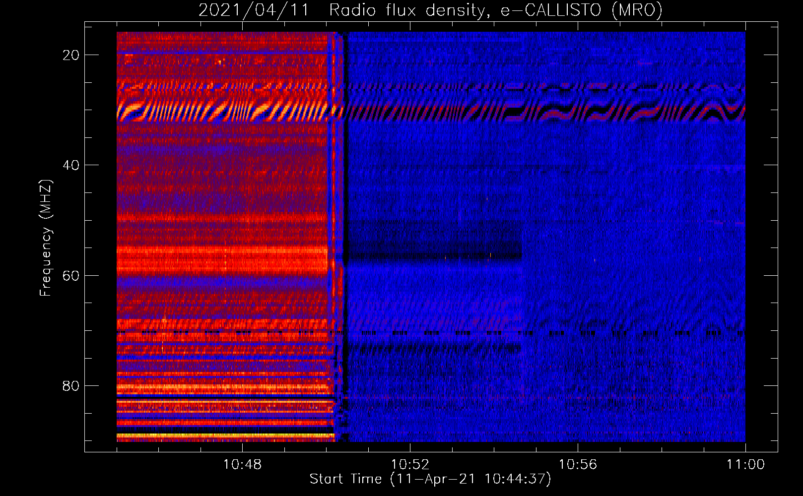Click the '10:52' time tick label
Viewport: 803px width, 496px height.
tap(410, 465)
